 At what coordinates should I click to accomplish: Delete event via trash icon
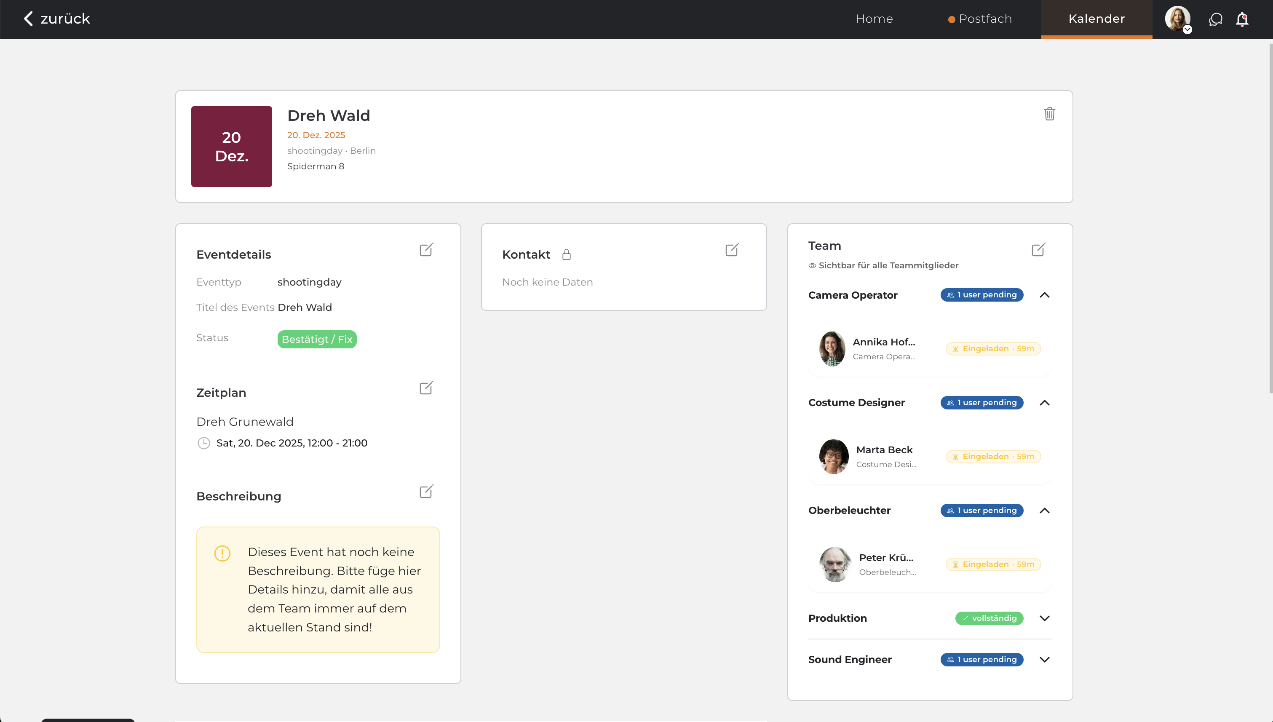tap(1049, 114)
